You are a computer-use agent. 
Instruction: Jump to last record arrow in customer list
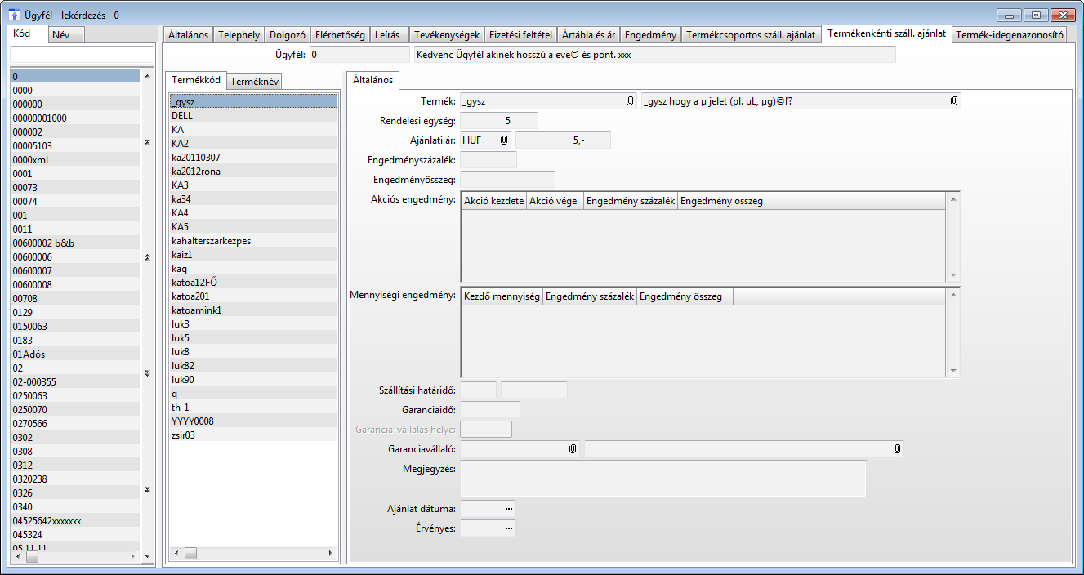147,489
